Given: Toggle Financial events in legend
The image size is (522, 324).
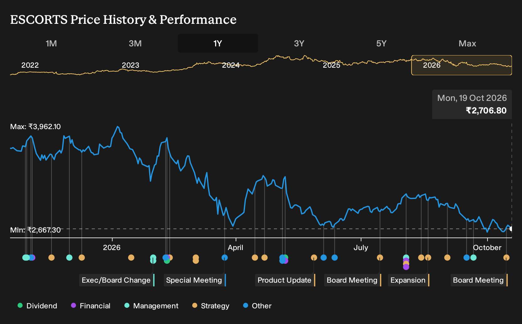Looking at the screenshot, I should tap(91, 306).
